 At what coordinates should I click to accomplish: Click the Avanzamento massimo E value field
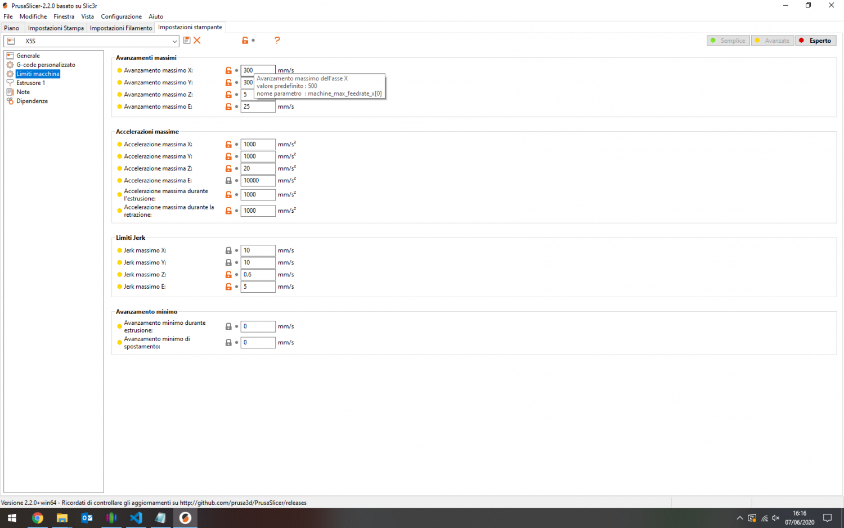pos(258,107)
